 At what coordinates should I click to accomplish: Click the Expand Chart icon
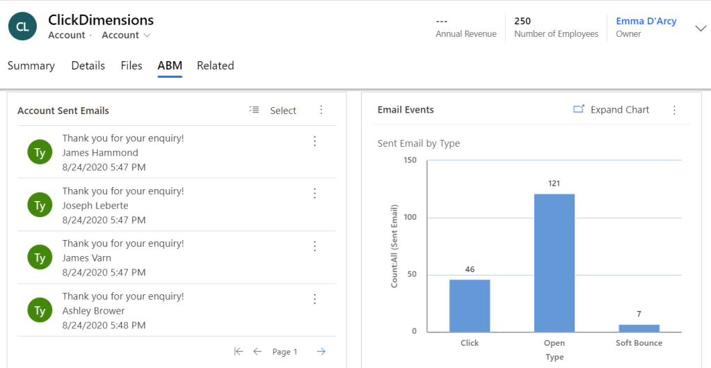[579, 109]
